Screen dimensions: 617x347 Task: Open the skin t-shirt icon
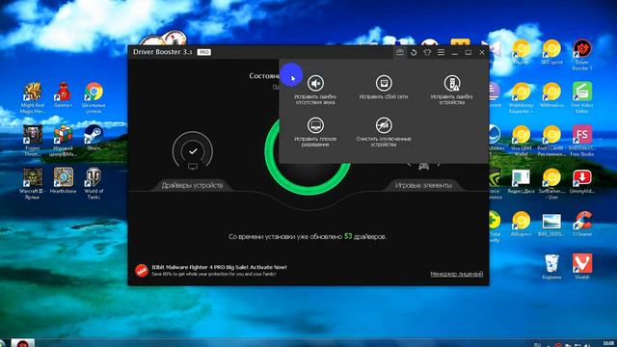coord(427,52)
